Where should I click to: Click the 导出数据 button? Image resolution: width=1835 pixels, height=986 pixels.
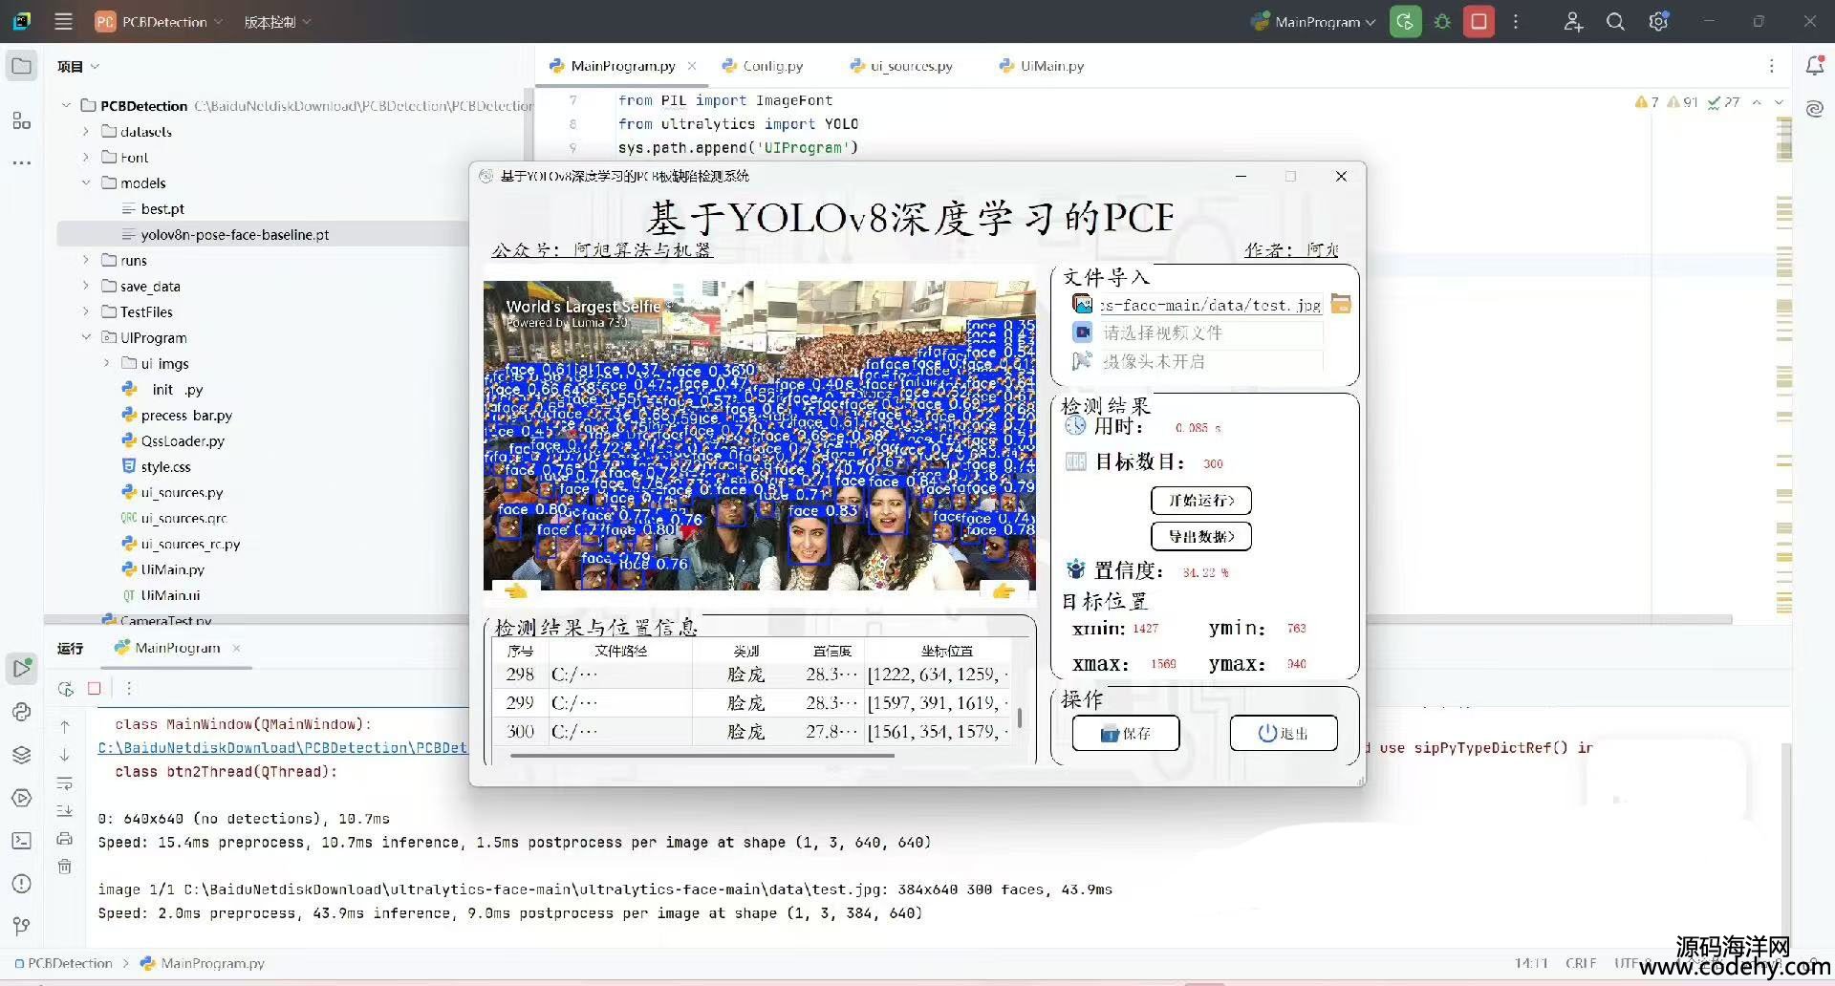(x=1201, y=536)
